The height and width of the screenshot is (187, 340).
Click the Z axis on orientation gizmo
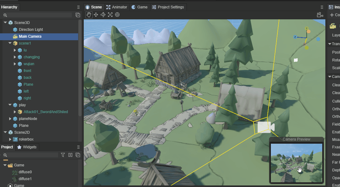[295, 37]
